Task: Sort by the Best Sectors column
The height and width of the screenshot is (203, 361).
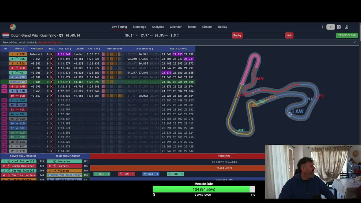Action: [179, 49]
